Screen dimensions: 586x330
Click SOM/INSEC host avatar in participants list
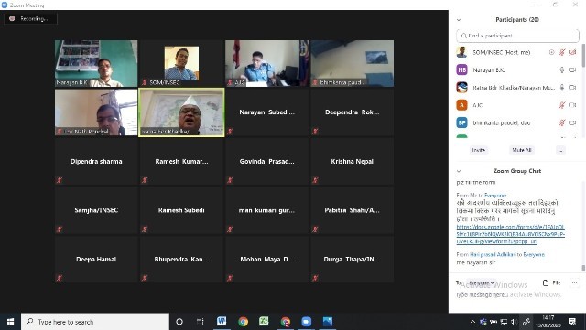point(461,52)
